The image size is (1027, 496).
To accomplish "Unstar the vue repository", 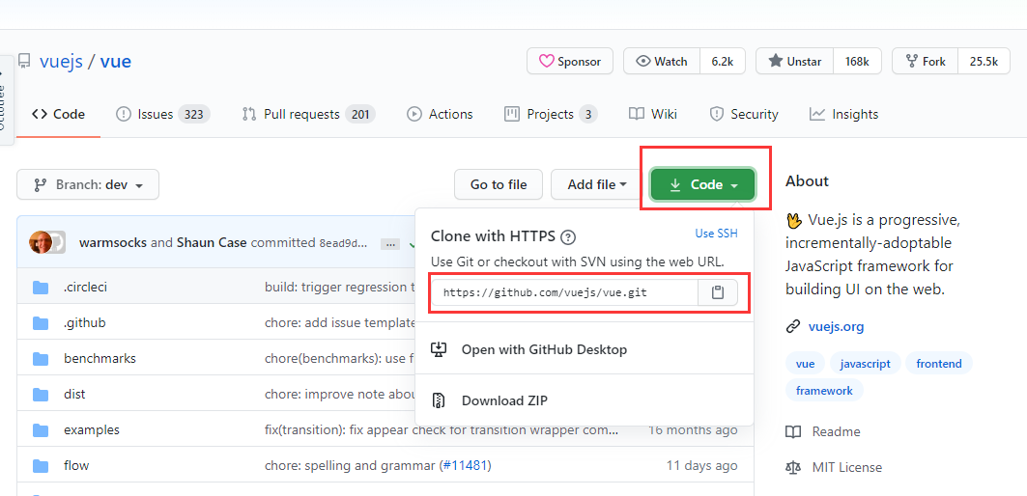I will [x=794, y=62].
